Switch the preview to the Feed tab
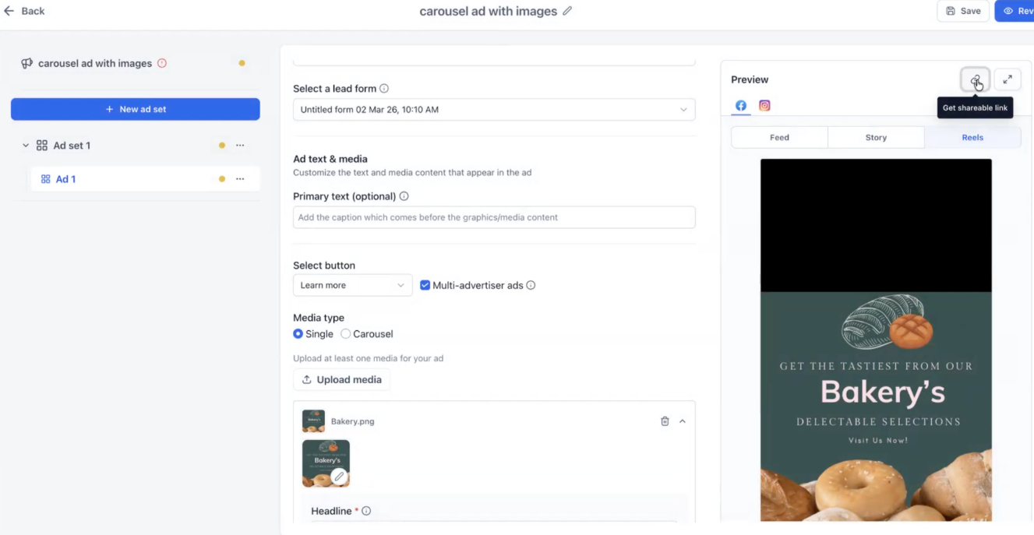The height and width of the screenshot is (535, 1034). [779, 138]
